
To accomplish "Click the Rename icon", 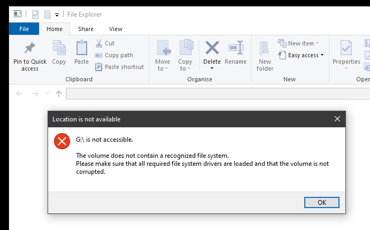I will point(235,49).
